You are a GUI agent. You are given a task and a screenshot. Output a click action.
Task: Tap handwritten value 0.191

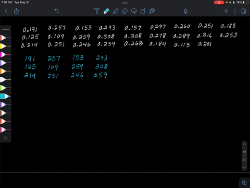point(30,29)
